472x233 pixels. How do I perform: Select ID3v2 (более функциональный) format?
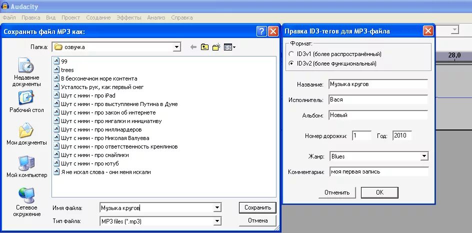(332, 63)
